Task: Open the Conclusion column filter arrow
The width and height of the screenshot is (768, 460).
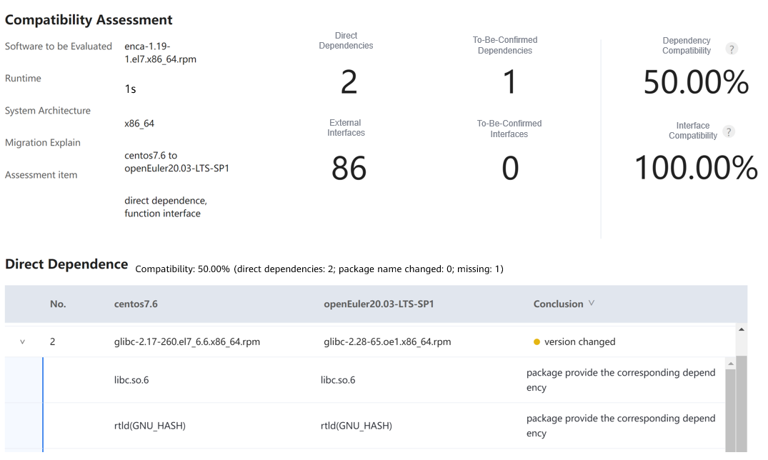Action: (591, 304)
